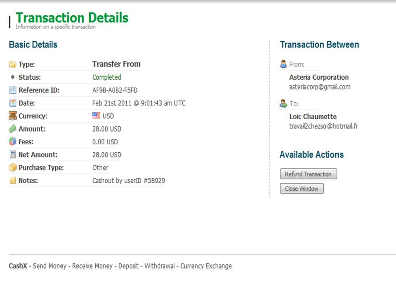Click the calendar icon beside Date
Image resolution: width=396 pixels, height=297 pixels.
13,103
